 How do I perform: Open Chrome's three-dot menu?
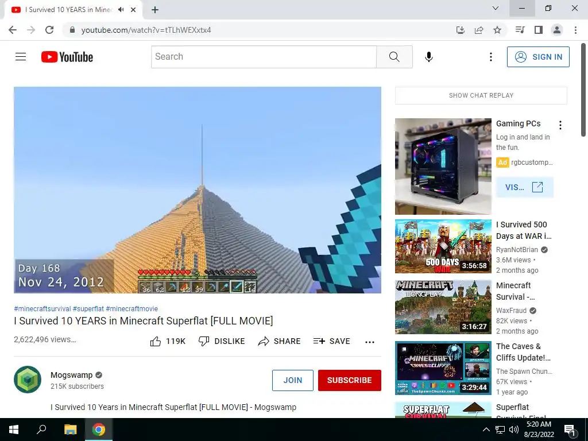575,30
